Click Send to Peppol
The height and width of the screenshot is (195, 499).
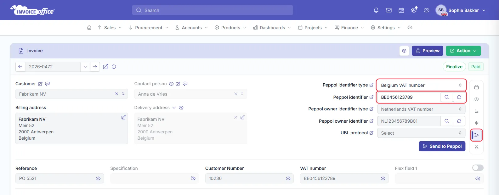pyautogui.click(x=442, y=146)
